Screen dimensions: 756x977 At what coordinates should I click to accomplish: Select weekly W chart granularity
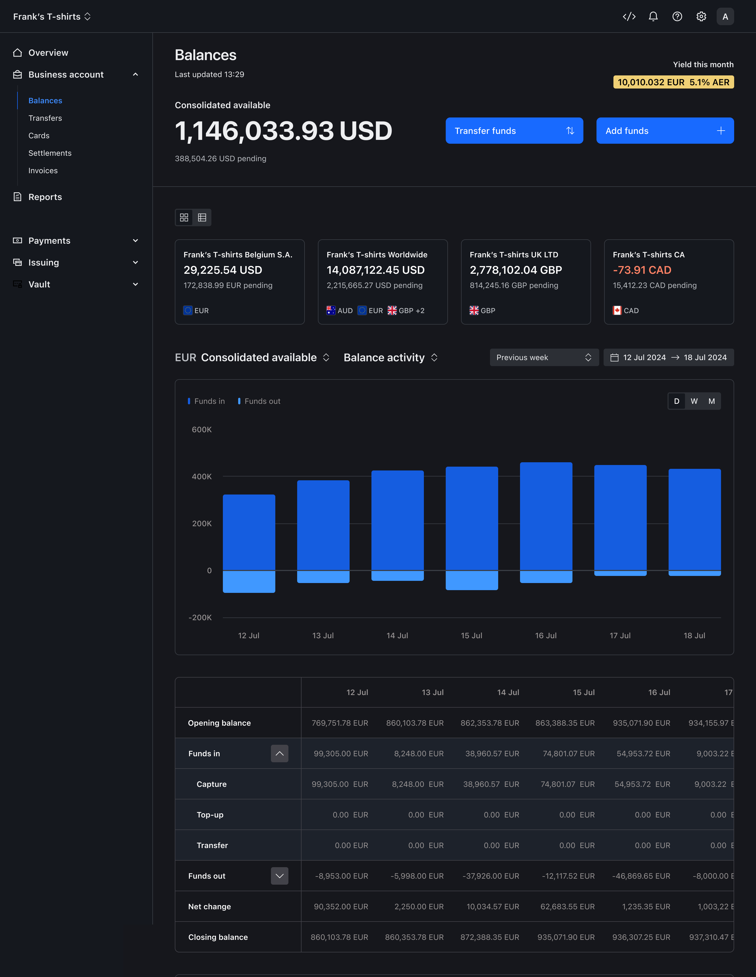[x=694, y=401]
